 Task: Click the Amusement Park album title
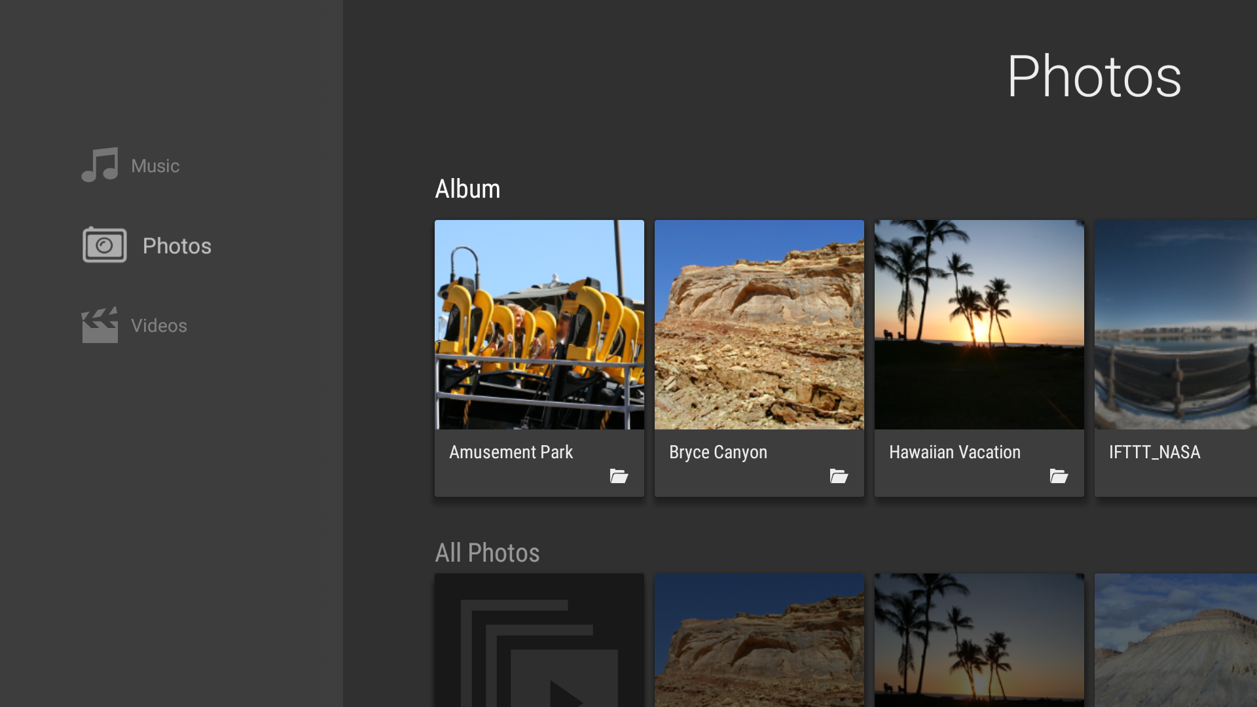coord(511,452)
